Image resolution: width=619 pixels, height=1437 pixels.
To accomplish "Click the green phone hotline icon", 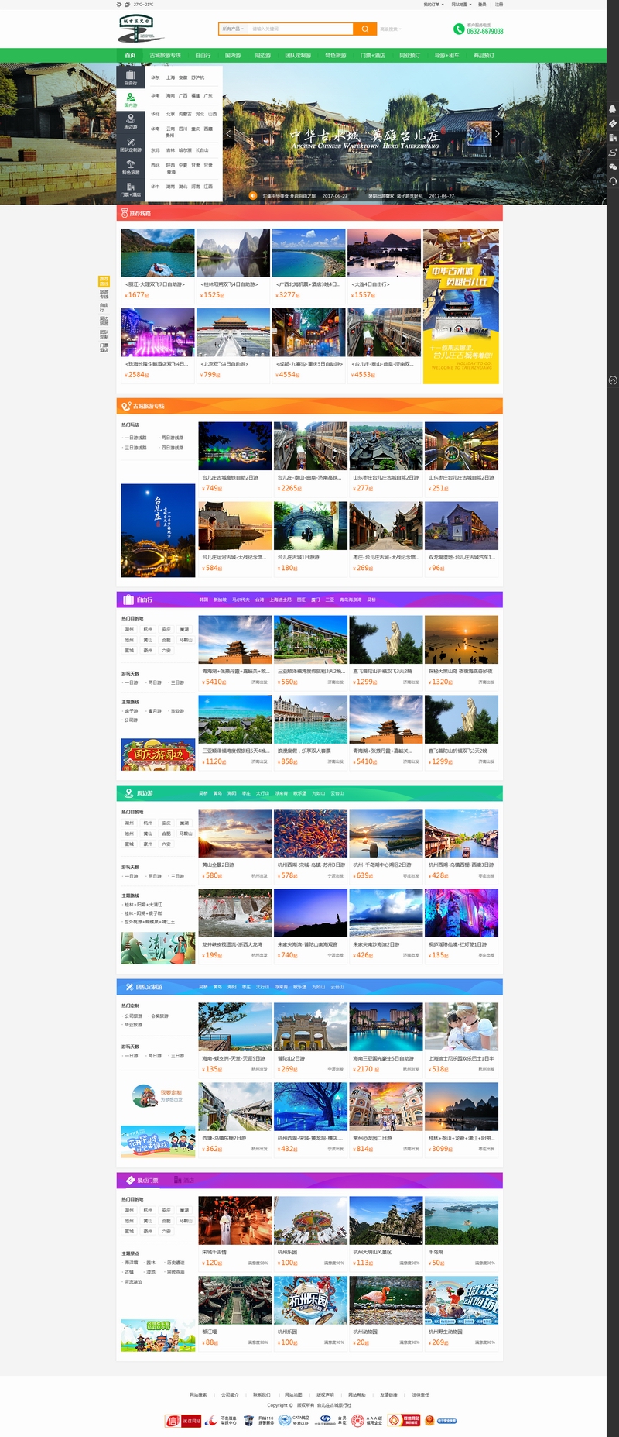I will pos(459,29).
